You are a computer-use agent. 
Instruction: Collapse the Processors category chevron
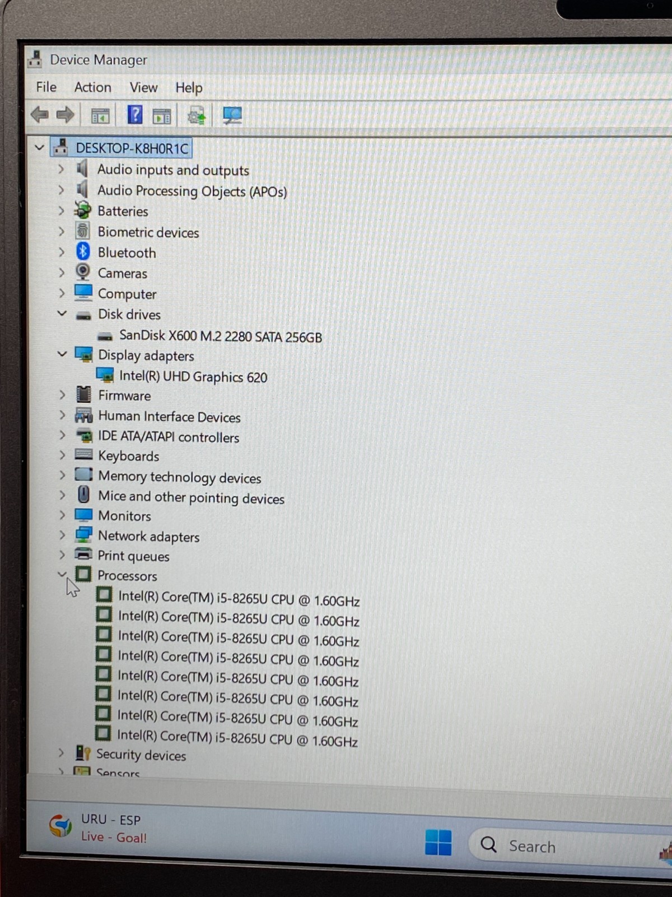(62, 575)
